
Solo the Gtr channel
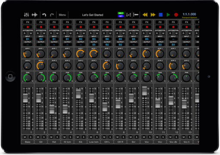point(44,137)
